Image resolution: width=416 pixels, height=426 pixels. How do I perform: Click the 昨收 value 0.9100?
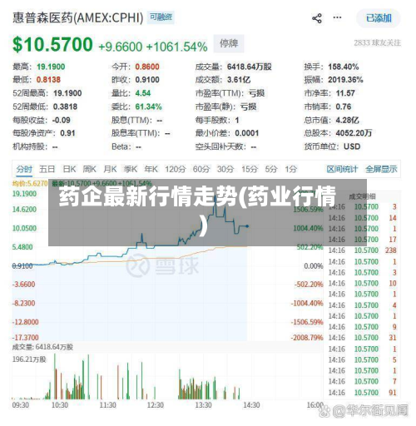click(x=147, y=80)
